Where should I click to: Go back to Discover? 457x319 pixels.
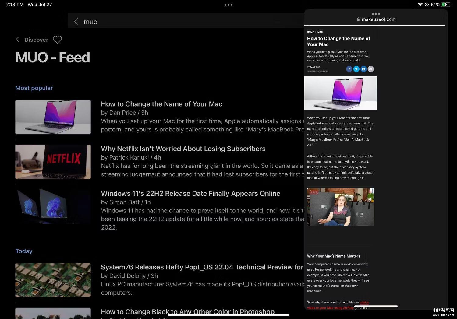[x=32, y=40]
